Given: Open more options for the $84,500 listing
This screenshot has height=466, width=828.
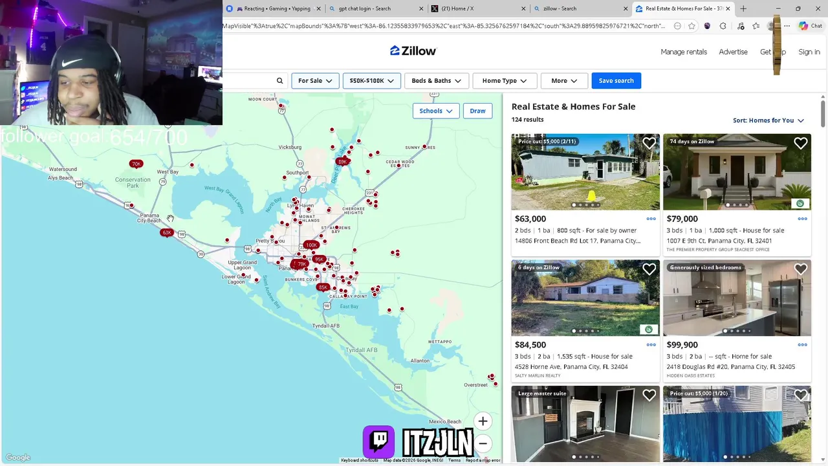Looking at the screenshot, I should pyautogui.click(x=651, y=345).
